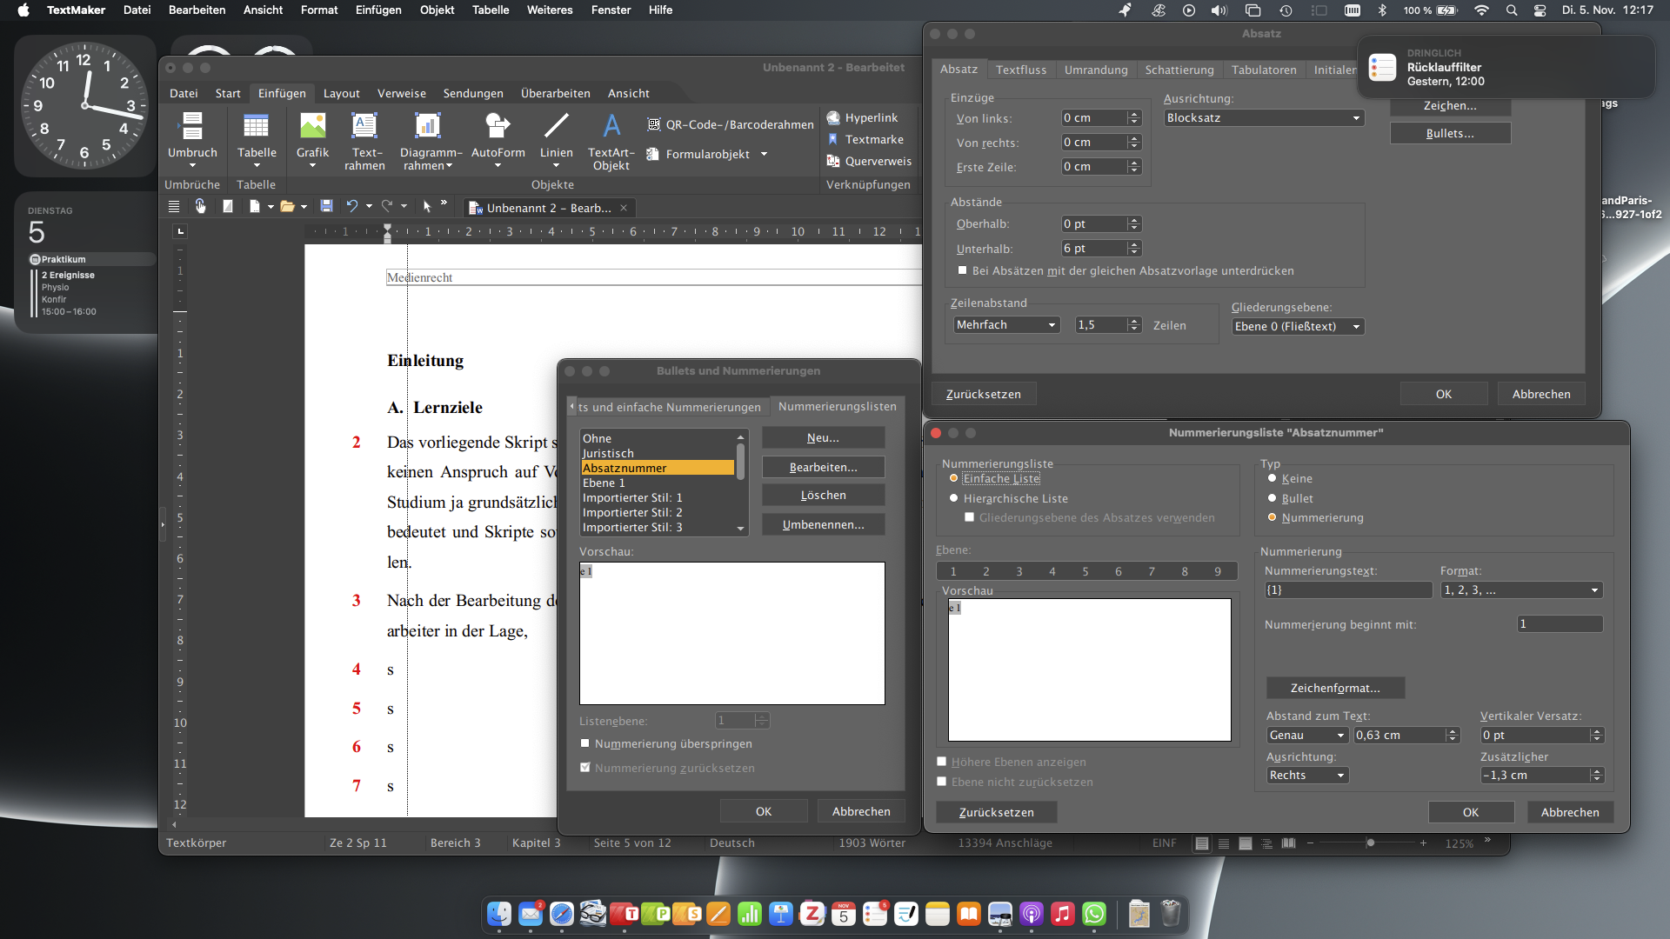Click Bearbeiten... in Bullets dialog
This screenshot has width=1670, height=939.
click(x=823, y=467)
